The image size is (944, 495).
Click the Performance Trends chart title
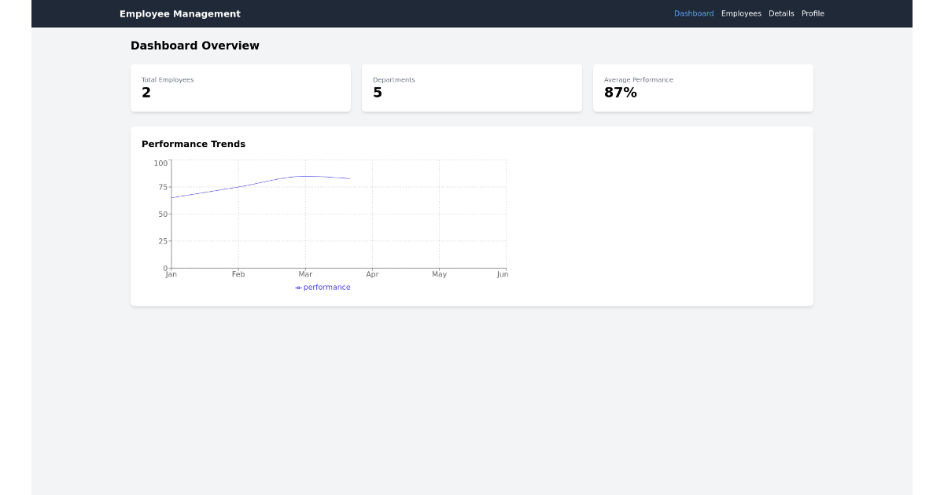click(194, 144)
